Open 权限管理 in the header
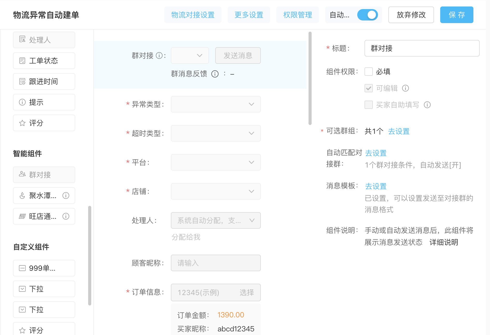Image resolution: width=490 pixels, height=335 pixels. [x=298, y=15]
